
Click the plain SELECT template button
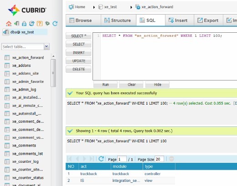coord(78,44)
